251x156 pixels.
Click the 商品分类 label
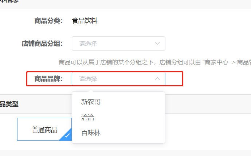48,21
